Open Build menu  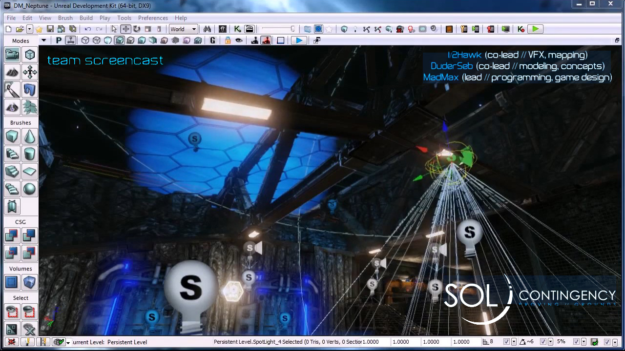[x=86, y=18]
